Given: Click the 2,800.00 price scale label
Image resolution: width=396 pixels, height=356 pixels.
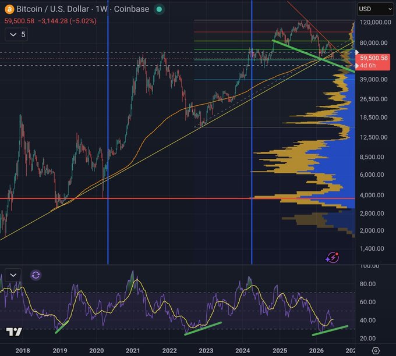Looking at the screenshot, I should [372, 213].
